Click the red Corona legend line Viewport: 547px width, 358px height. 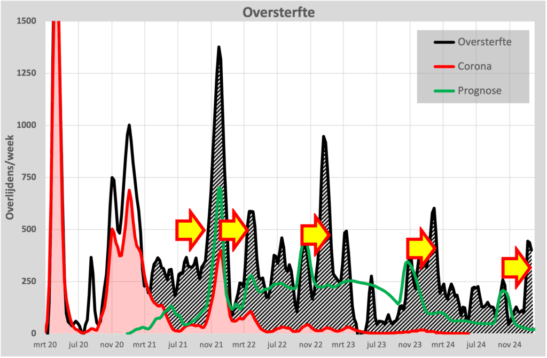coord(444,66)
